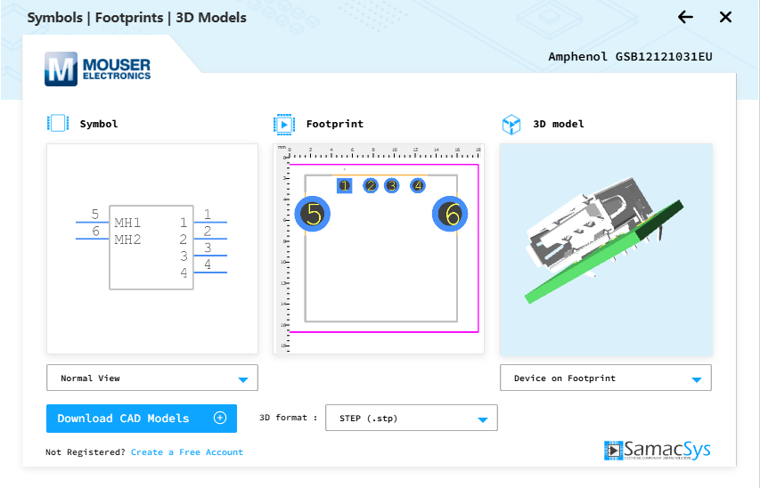Click the 3D model heading text
The width and height of the screenshot is (760, 488).
pyautogui.click(x=559, y=124)
